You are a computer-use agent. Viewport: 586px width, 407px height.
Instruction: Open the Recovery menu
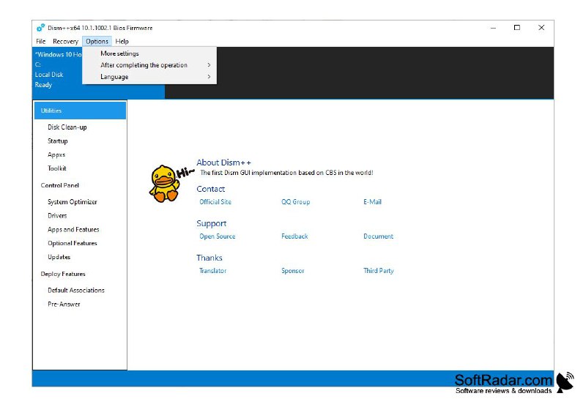point(65,42)
